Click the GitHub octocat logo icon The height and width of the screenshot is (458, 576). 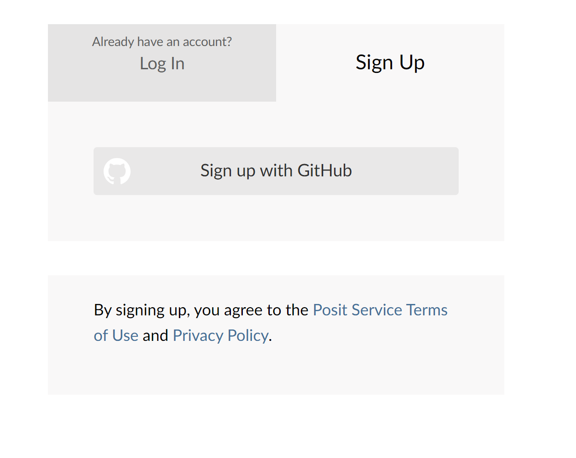point(117,171)
